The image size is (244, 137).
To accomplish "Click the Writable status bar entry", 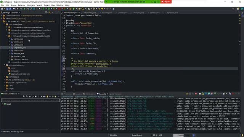I will [113, 135].
